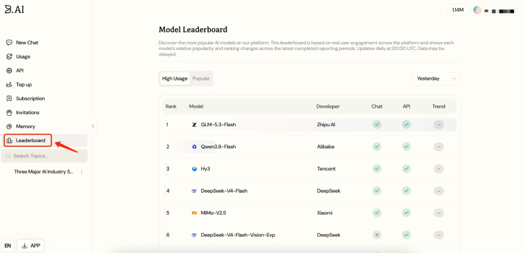Click Trend dash indicator for MiMo-V2.5
The height and width of the screenshot is (253, 525).
[x=438, y=213]
